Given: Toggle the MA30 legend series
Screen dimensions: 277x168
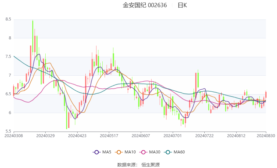Looking at the screenshot, I should (x=150, y=152).
